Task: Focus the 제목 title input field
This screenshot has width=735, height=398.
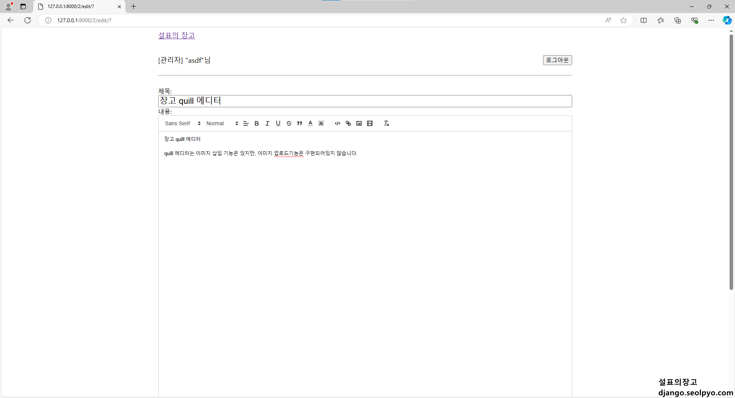Action: pos(365,101)
